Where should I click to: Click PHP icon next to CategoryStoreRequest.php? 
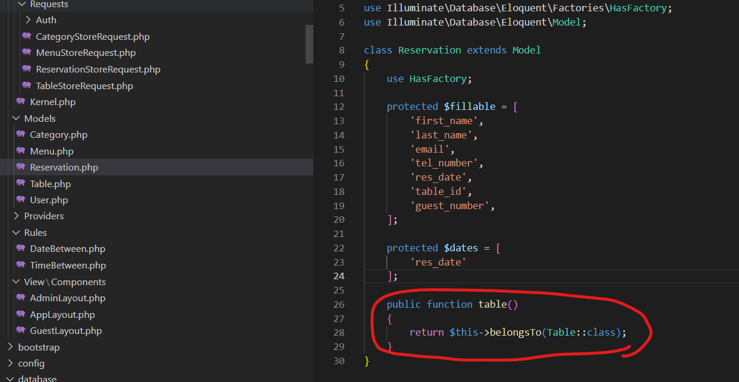[26, 36]
